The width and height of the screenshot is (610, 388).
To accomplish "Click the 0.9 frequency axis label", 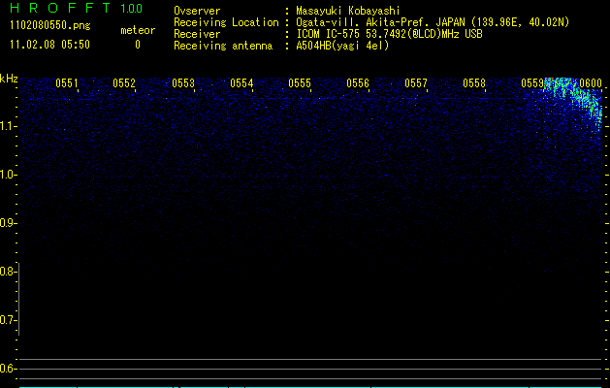I will (x=8, y=223).
